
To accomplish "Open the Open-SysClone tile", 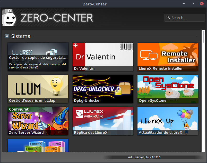I will [168, 89].
